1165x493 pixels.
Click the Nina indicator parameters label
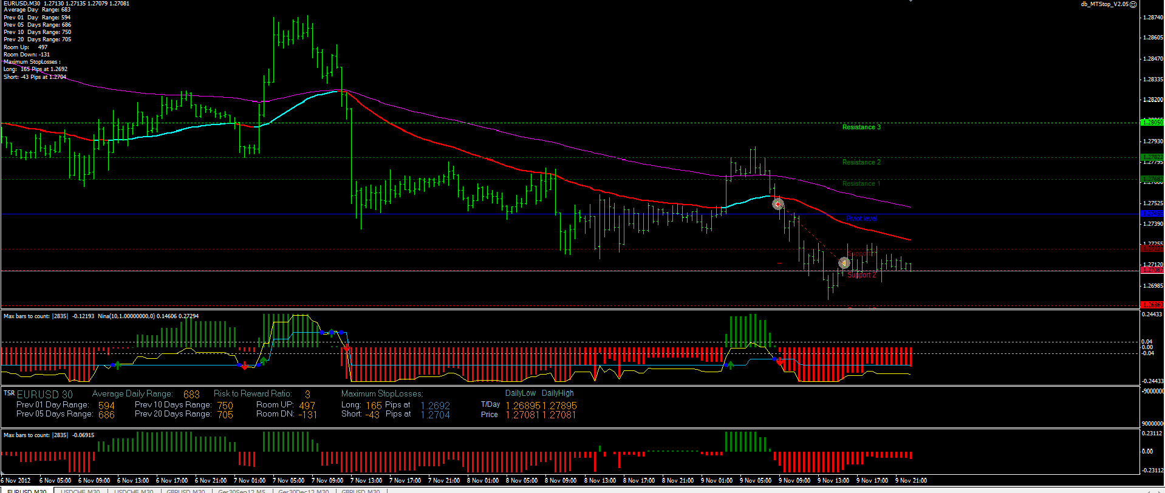[x=101, y=316]
